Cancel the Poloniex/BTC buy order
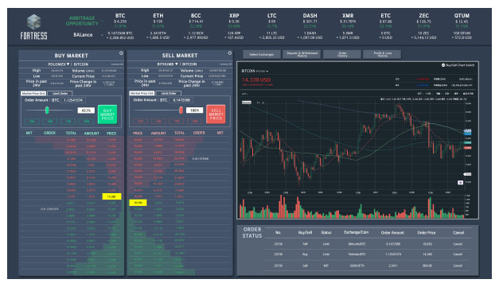Viewport: 499px width, 287px height. click(458, 254)
